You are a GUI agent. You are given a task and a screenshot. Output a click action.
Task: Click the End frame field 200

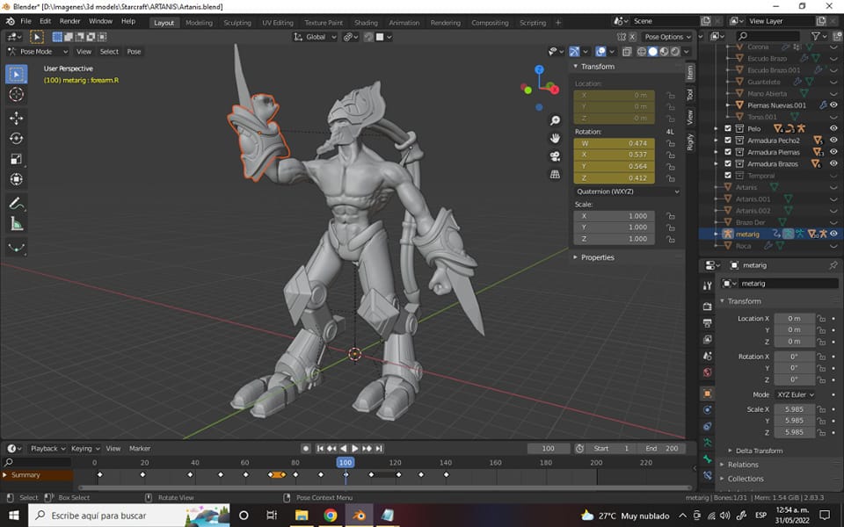pos(661,449)
